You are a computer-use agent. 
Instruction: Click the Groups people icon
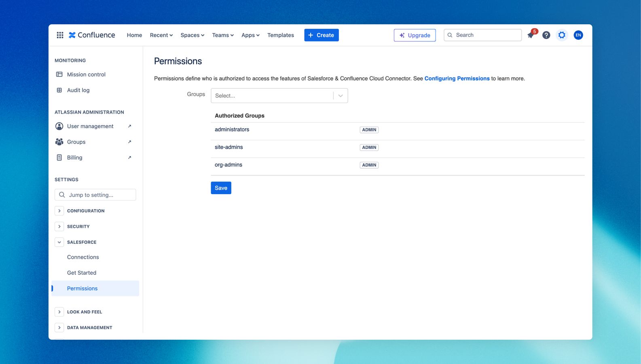click(x=59, y=142)
